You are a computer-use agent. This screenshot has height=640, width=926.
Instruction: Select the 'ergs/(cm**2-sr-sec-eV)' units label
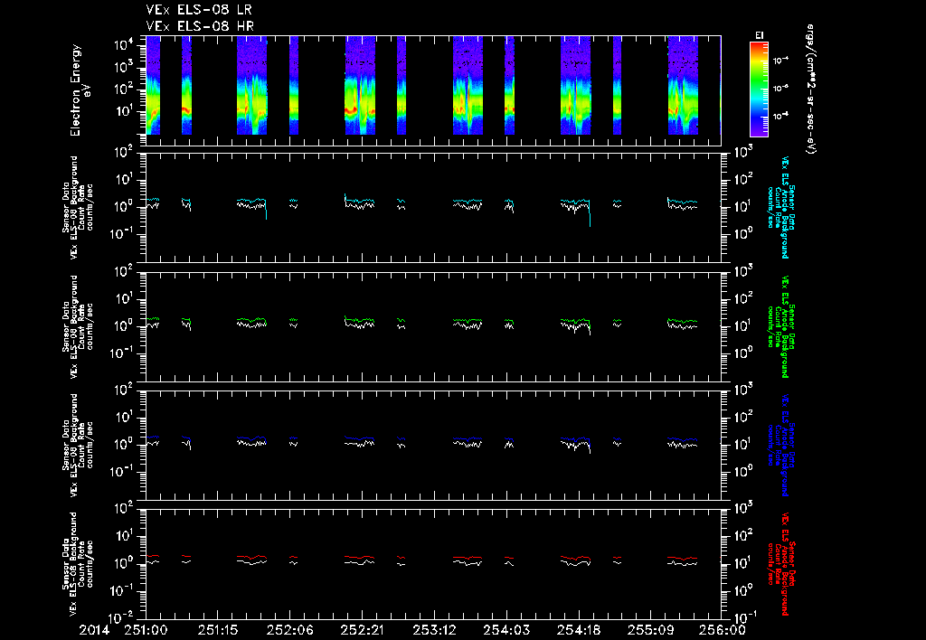coord(810,89)
